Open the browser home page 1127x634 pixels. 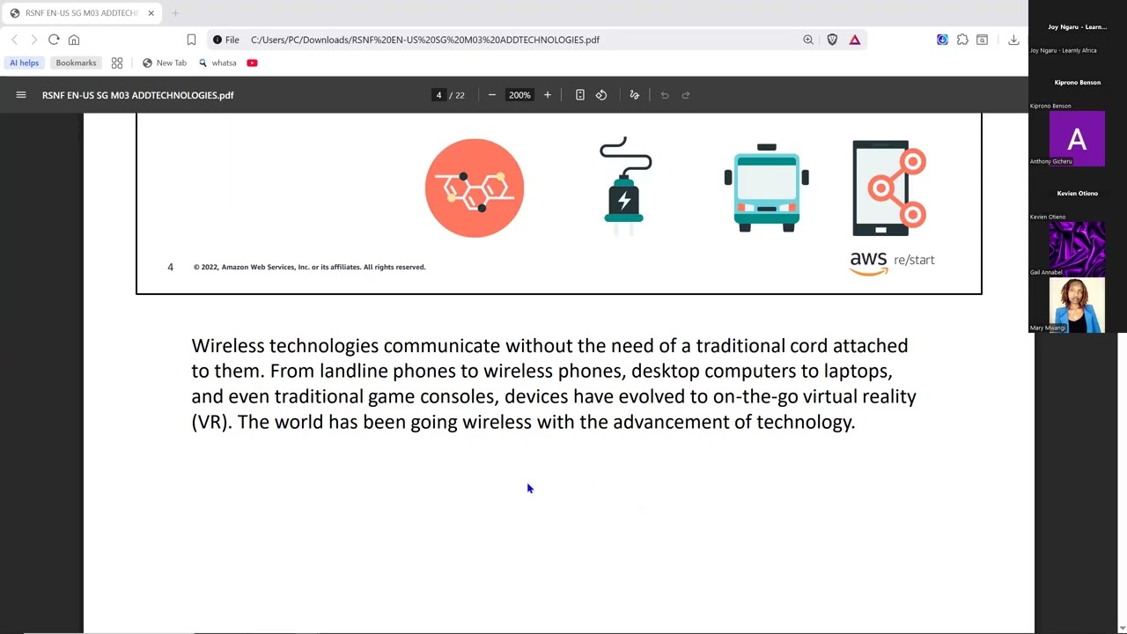coord(74,40)
